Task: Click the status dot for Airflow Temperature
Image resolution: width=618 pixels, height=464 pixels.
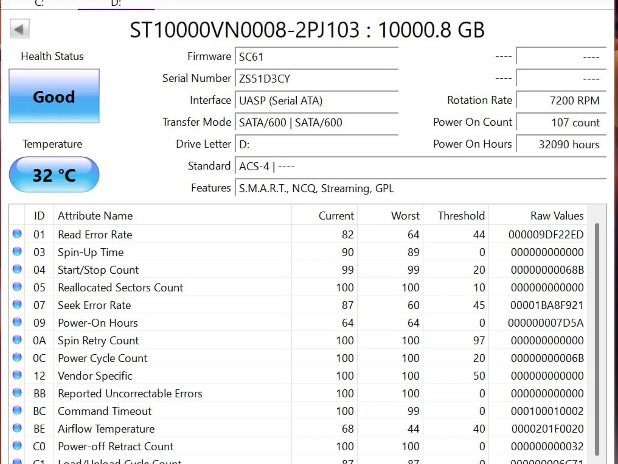Action: (17, 428)
